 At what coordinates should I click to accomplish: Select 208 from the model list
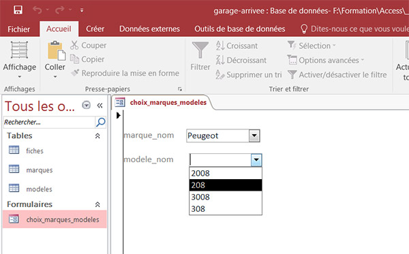(x=226, y=185)
